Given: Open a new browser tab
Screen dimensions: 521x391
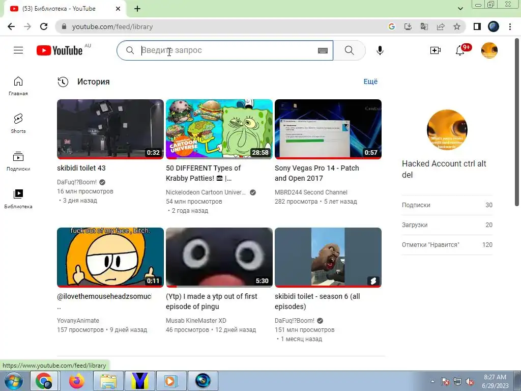Looking at the screenshot, I should pos(137,9).
